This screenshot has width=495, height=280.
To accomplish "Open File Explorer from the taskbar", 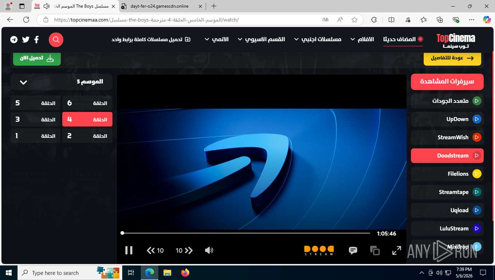I will (x=167, y=273).
